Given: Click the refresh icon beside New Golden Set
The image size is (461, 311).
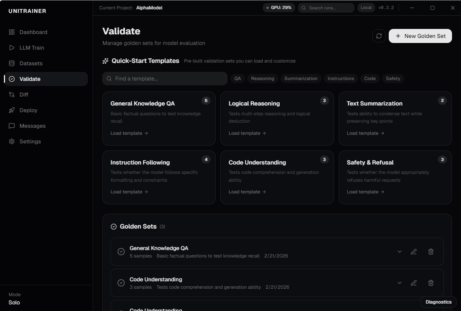Looking at the screenshot, I should click(378, 36).
